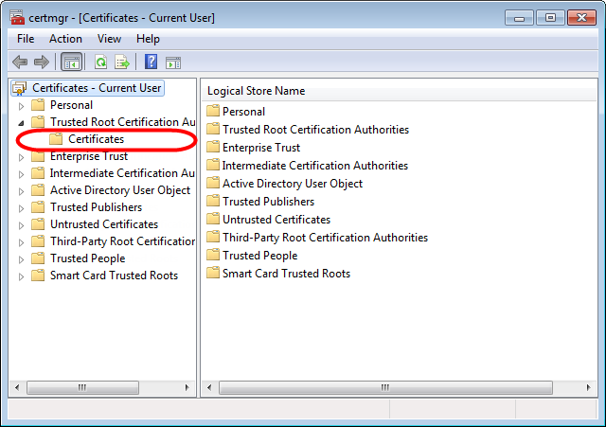
Task: Select Untrusted Certificates in the tree
Action: pos(103,224)
